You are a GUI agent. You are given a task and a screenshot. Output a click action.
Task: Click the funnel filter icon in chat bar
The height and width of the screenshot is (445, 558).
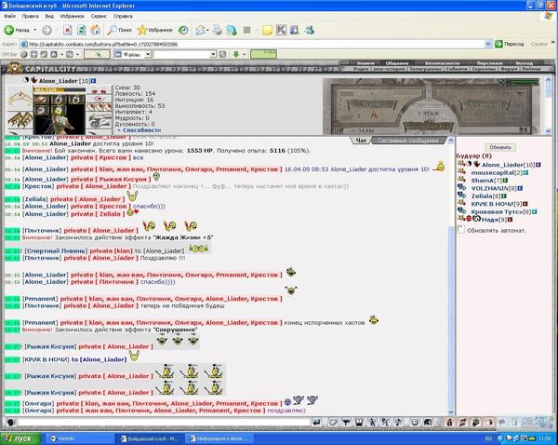[346, 423]
